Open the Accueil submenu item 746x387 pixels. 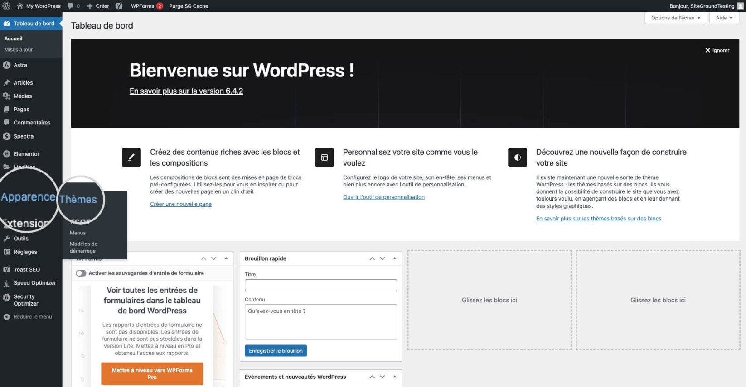point(13,38)
